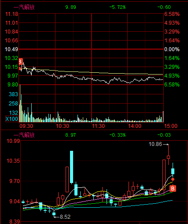Screen dimensions: 188x224
Task: Click the 8.39 label on K-line axis
Action: click(15, 221)
